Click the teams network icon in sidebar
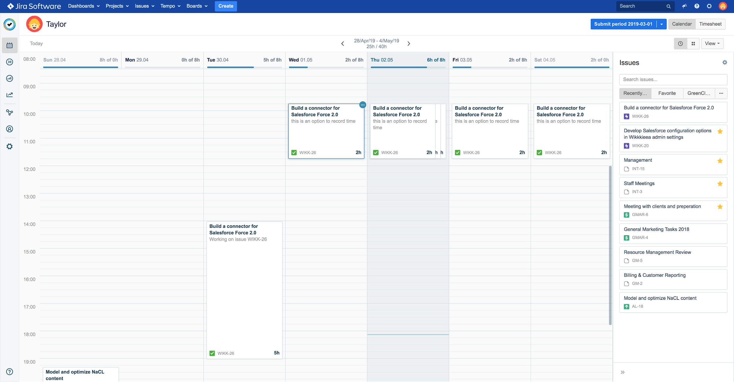 point(9,112)
